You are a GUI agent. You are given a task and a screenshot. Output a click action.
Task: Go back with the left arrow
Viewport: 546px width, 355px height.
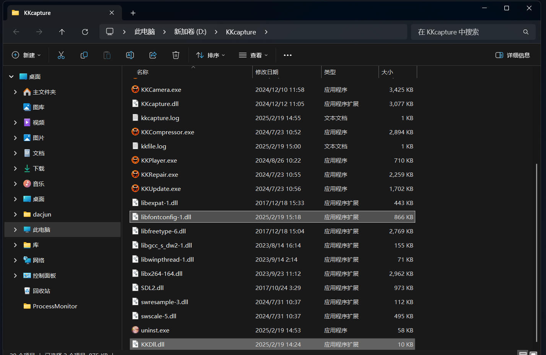click(x=16, y=32)
